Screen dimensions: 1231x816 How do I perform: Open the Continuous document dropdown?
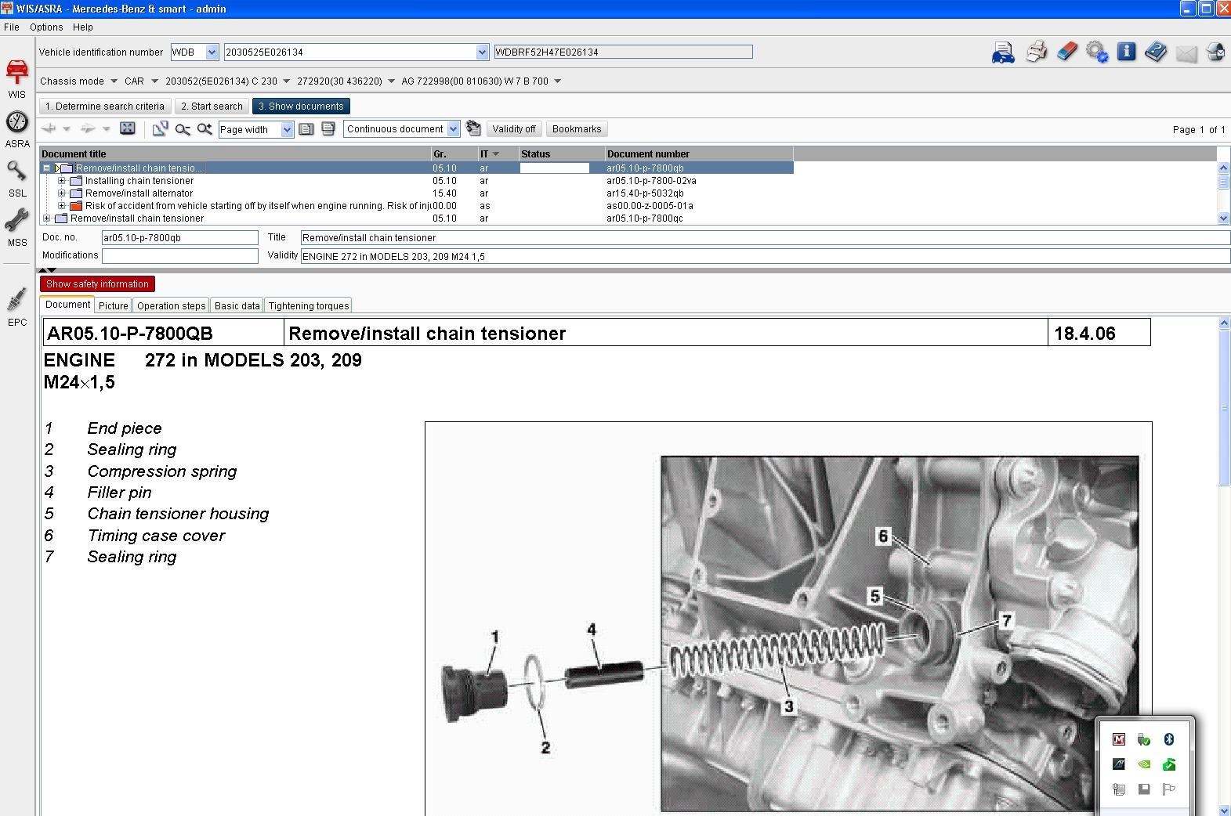click(x=453, y=129)
